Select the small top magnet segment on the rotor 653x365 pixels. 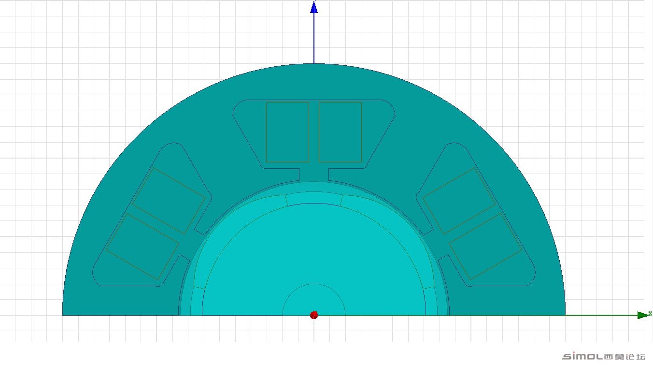point(314,198)
